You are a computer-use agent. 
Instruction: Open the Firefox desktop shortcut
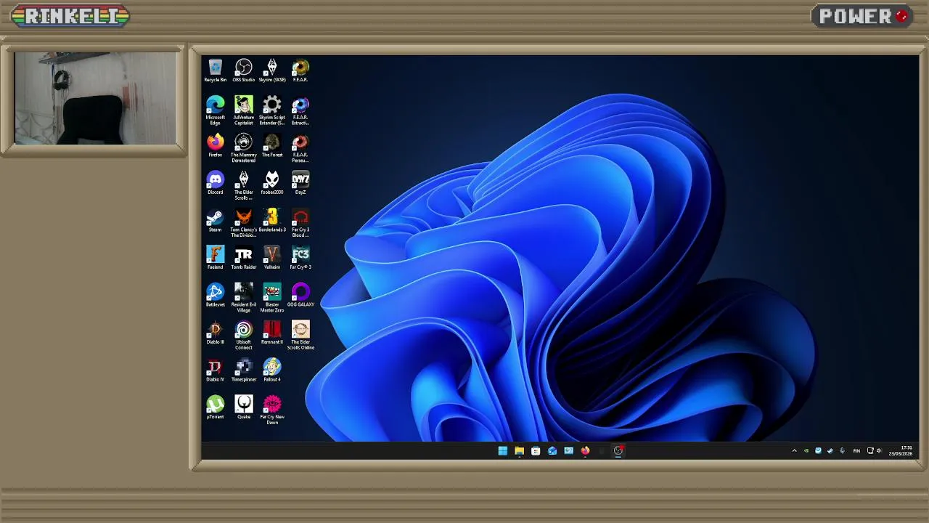215,145
